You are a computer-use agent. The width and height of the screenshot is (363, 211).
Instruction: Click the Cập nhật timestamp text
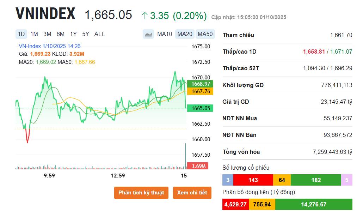248,17
